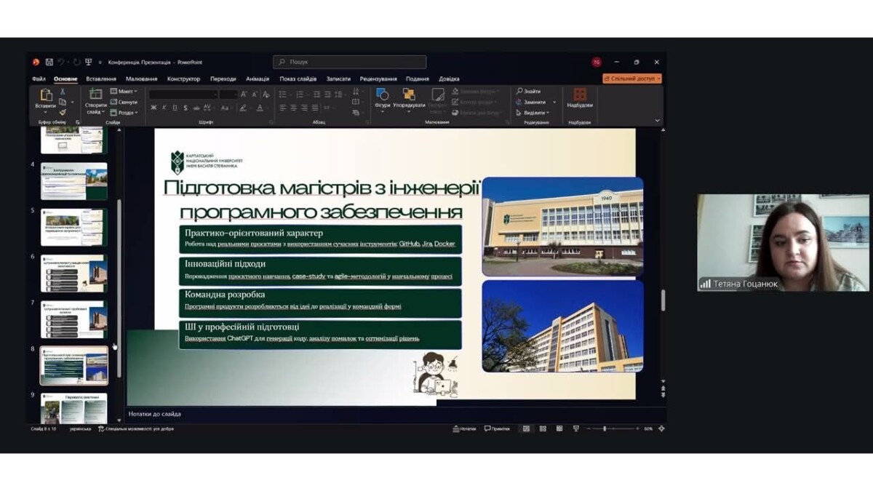Image resolution: width=873 pixels, height=491 pixels.
Task: Toggle bold Ж formatting
Action: [154, 108]
